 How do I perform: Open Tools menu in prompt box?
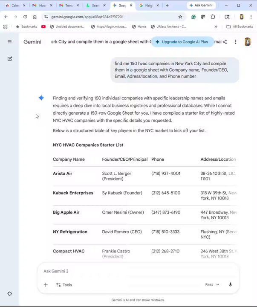(64, 285)
